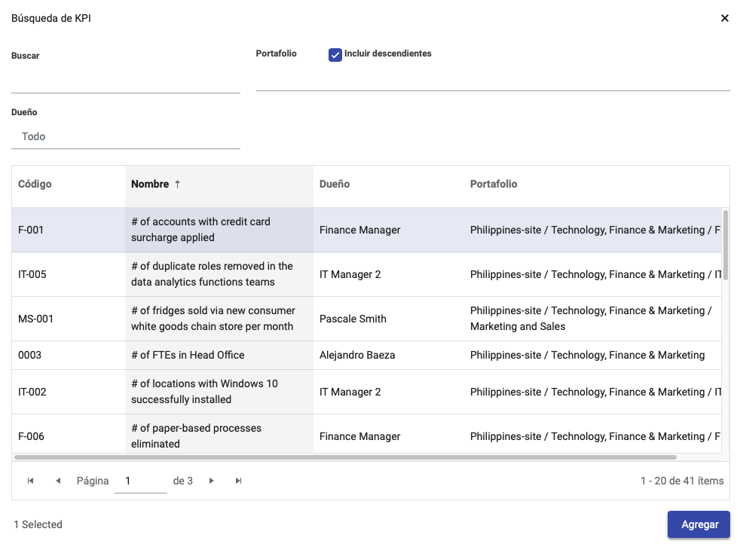Click the Buscar search field
743x550 pixels.
pyautogui.click(x=126, y=80)
